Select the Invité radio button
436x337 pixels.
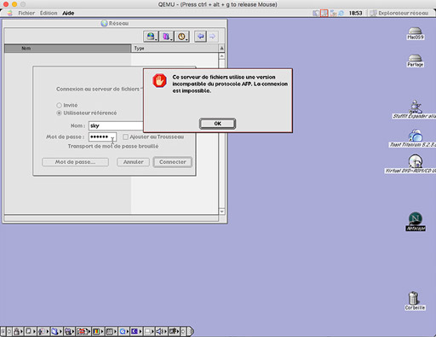point(59,105)
